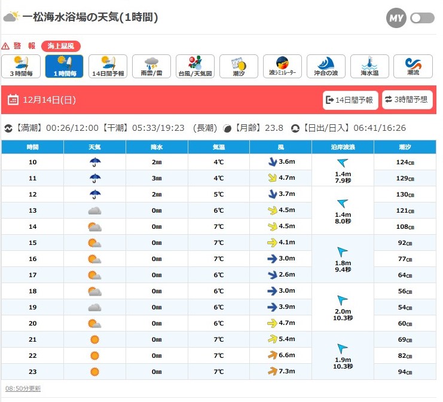Launch the 波シミュレーター wave simulator
The width and height of the screenshot is (443, 402).
[283, 66]
